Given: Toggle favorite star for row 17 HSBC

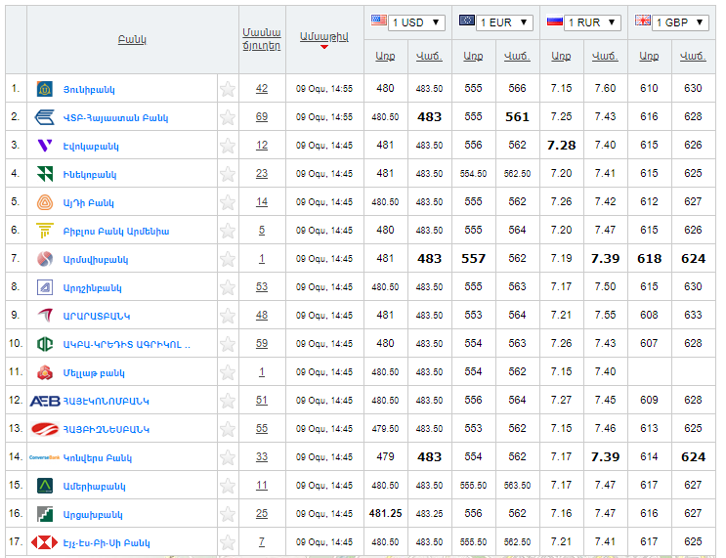Looking at the screenshot, I should tap(228, 542).
